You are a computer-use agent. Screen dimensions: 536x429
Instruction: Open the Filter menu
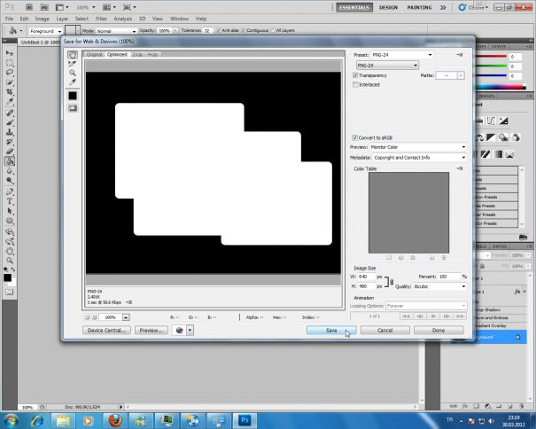pyautogui.click(x=101, y=19)
